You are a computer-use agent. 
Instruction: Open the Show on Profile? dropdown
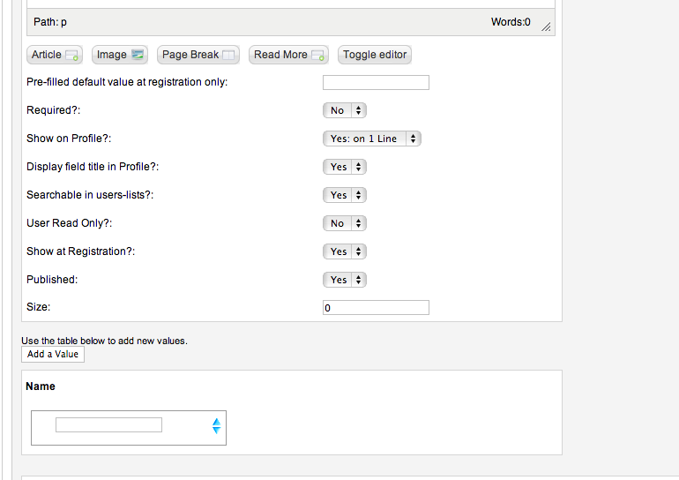372,139
